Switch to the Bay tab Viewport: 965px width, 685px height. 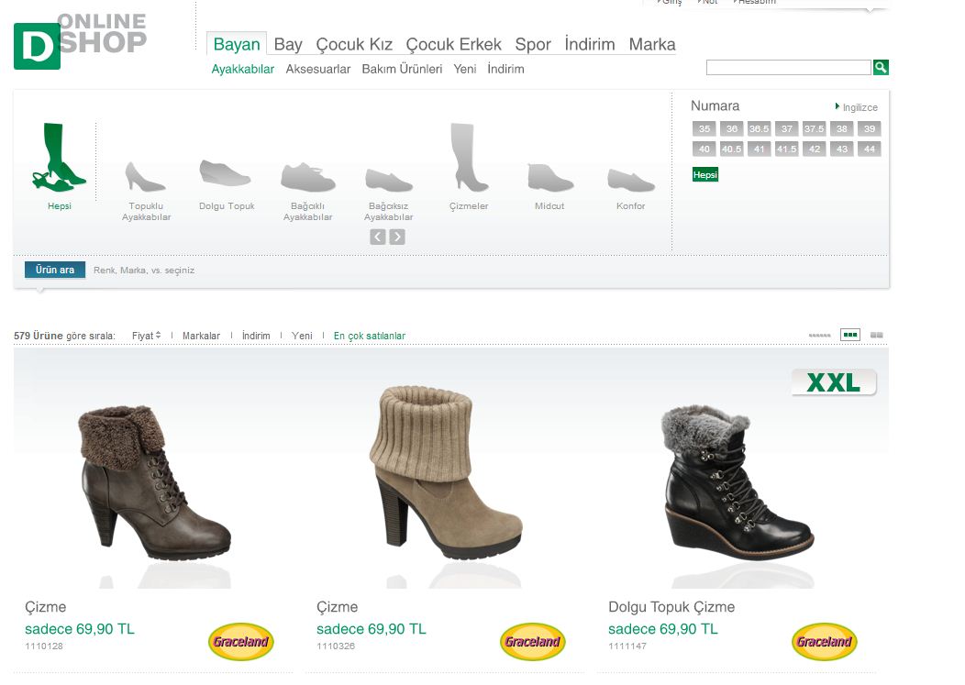(x=288, y=43)
